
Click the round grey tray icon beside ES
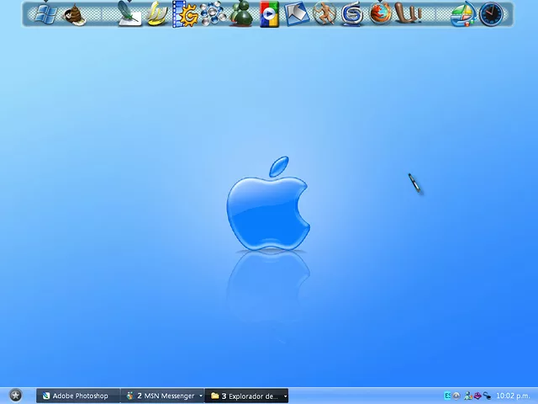tap(456, 396)
